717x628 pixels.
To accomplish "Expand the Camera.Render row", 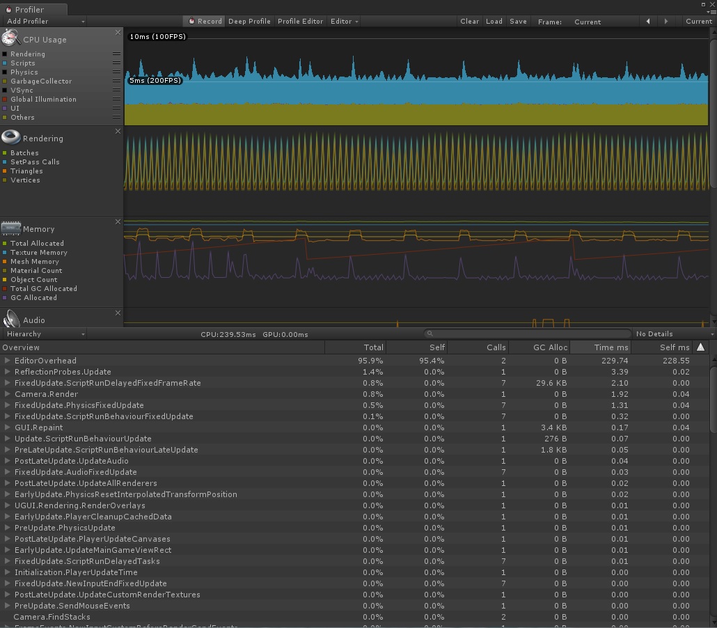I will point(7,394).
